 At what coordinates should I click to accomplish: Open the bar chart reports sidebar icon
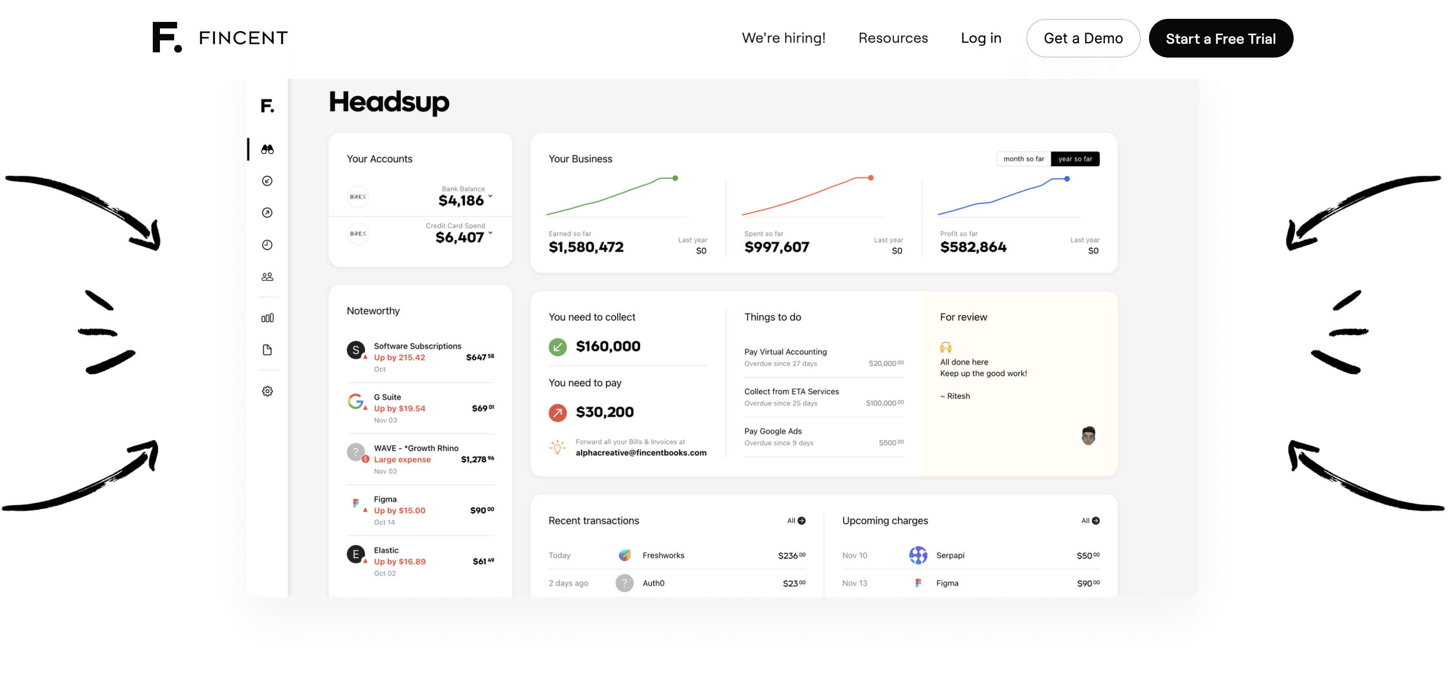click(267, 318)
